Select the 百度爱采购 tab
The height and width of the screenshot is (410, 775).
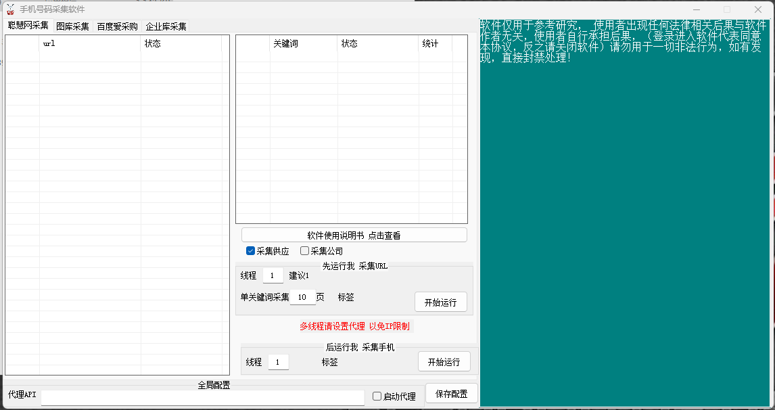(117, 26)
